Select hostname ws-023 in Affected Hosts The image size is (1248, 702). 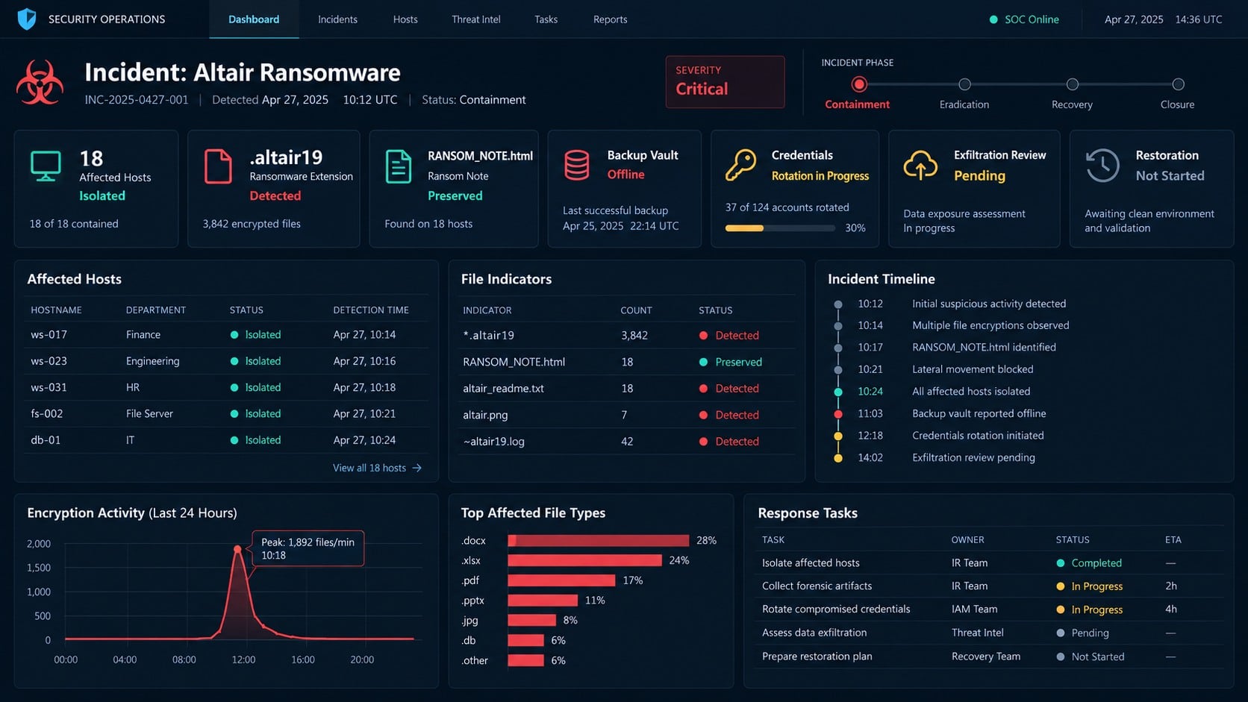click(x=49, y=361)
